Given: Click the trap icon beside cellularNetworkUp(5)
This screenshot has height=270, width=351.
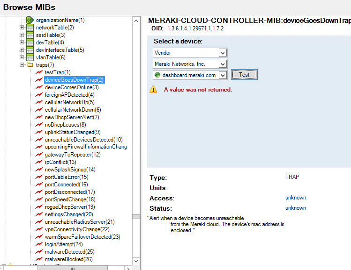Looking at the screenshot, I should tap(39, 102).
